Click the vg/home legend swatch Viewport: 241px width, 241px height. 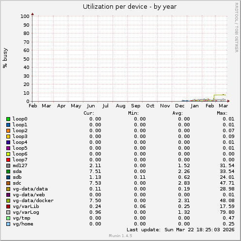8,224
